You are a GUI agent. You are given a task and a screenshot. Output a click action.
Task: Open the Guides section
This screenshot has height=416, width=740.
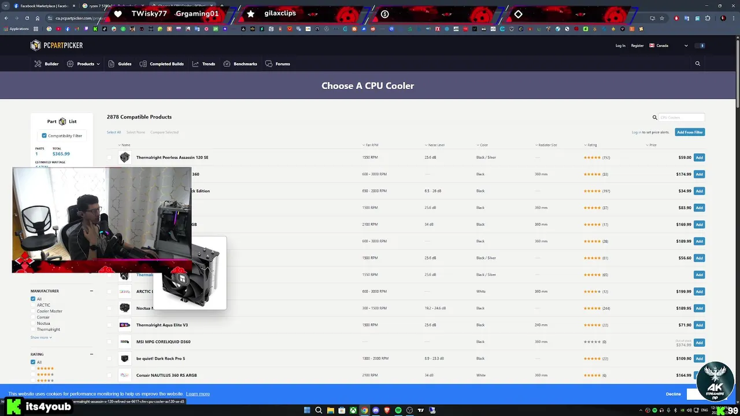click(x=120, y=64)
